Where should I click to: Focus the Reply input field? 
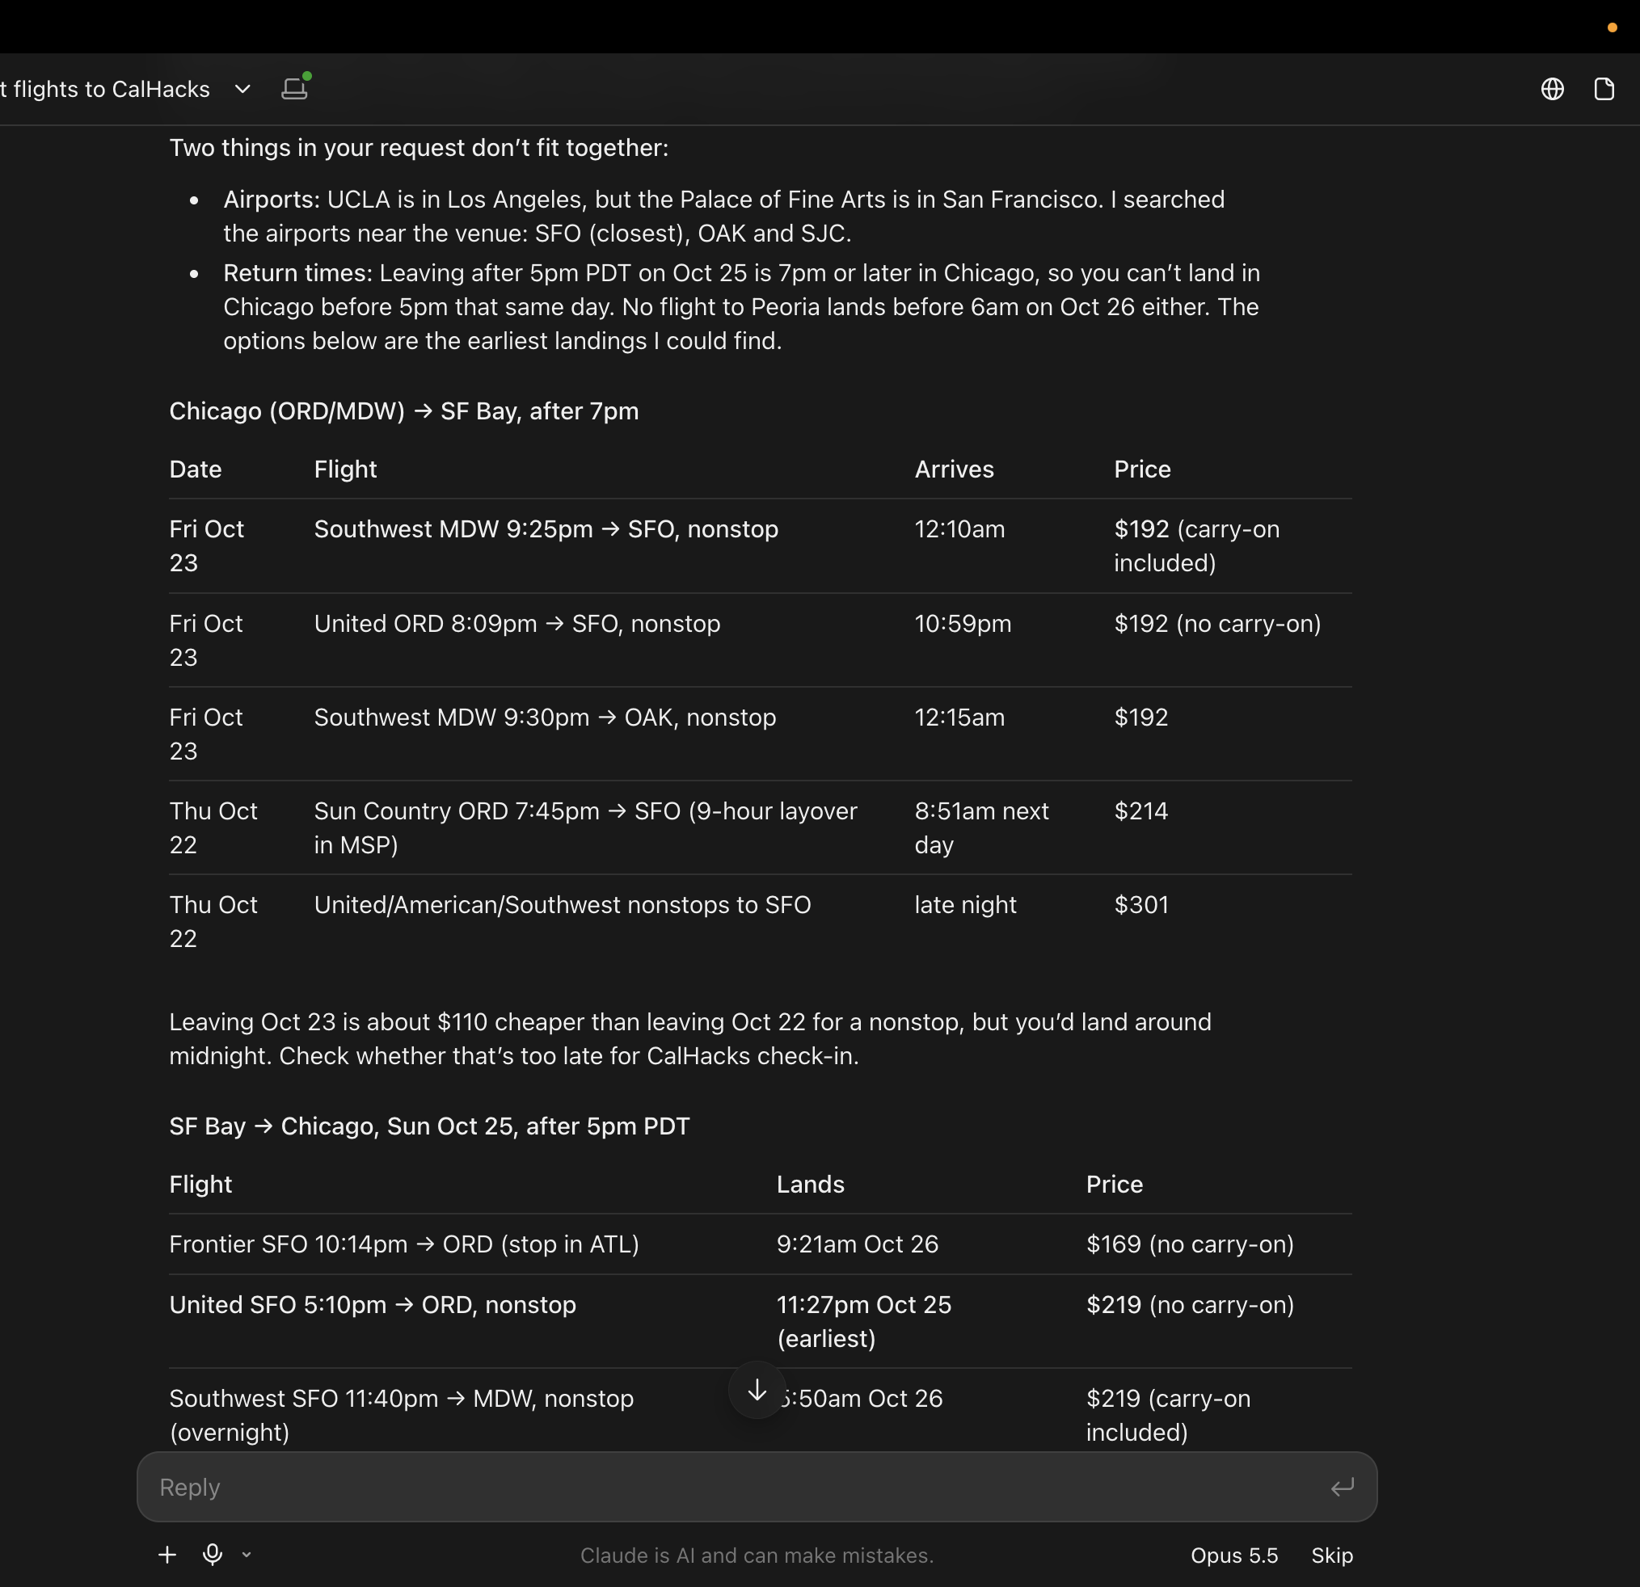point(757,1487)
